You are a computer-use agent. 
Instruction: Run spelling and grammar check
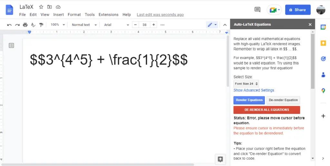click(x=33, y=25)
